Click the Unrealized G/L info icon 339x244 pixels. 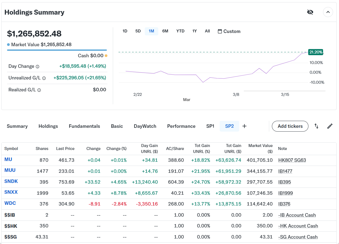44,78
